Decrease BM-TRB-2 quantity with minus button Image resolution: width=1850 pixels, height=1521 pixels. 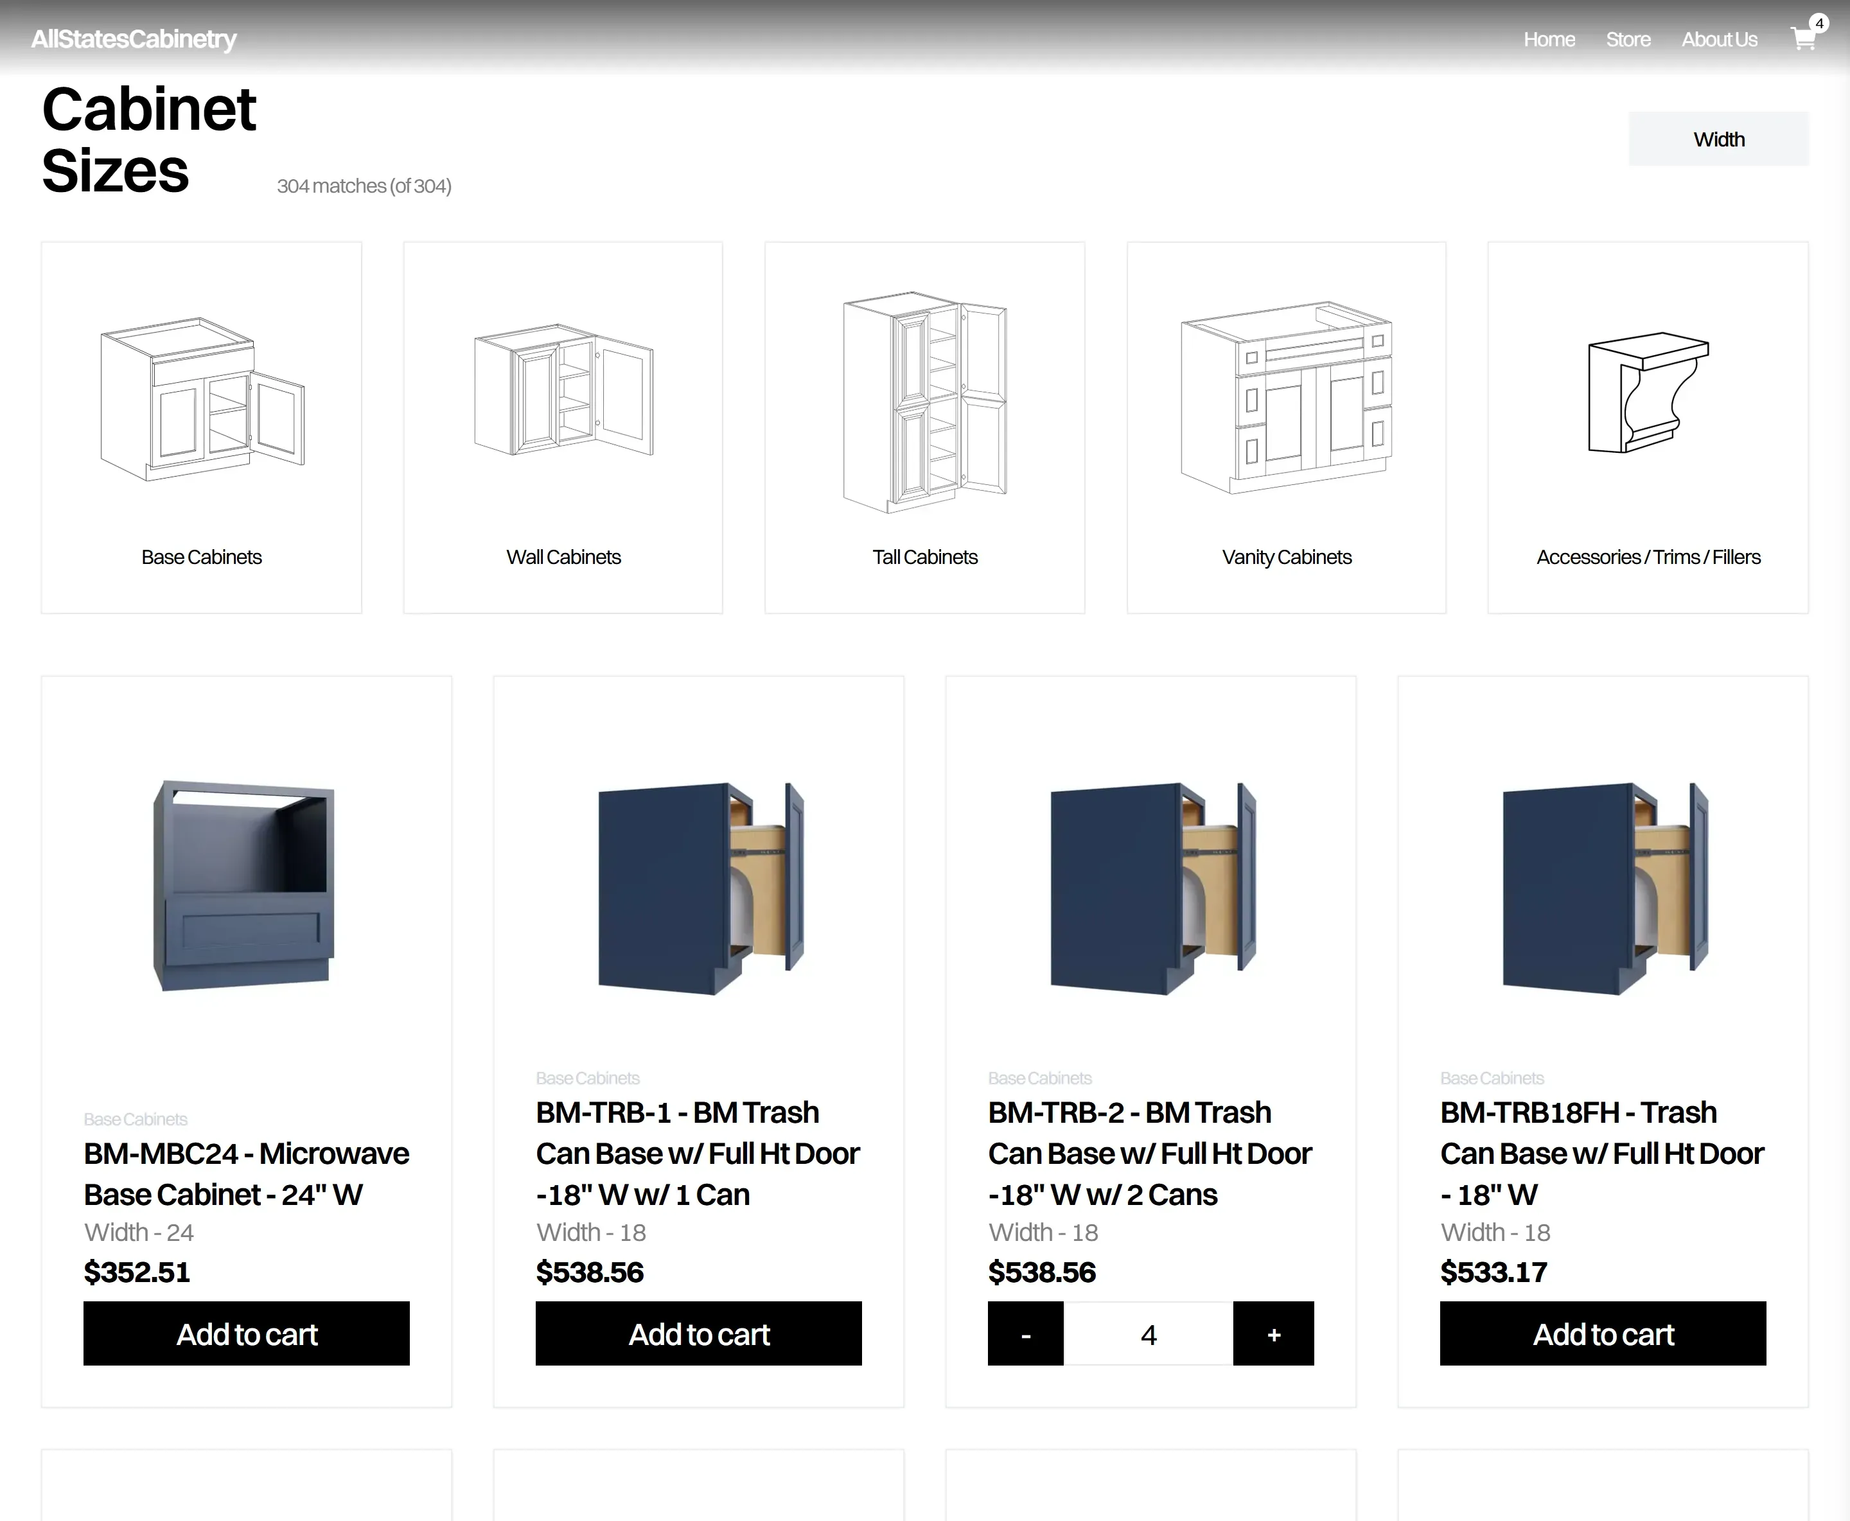pos(1025,1333)
